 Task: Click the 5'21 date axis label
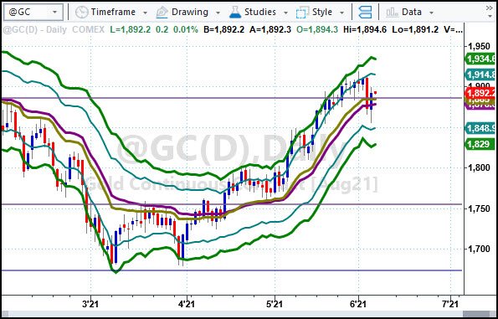pyautogui.click(x=275, y=305)
